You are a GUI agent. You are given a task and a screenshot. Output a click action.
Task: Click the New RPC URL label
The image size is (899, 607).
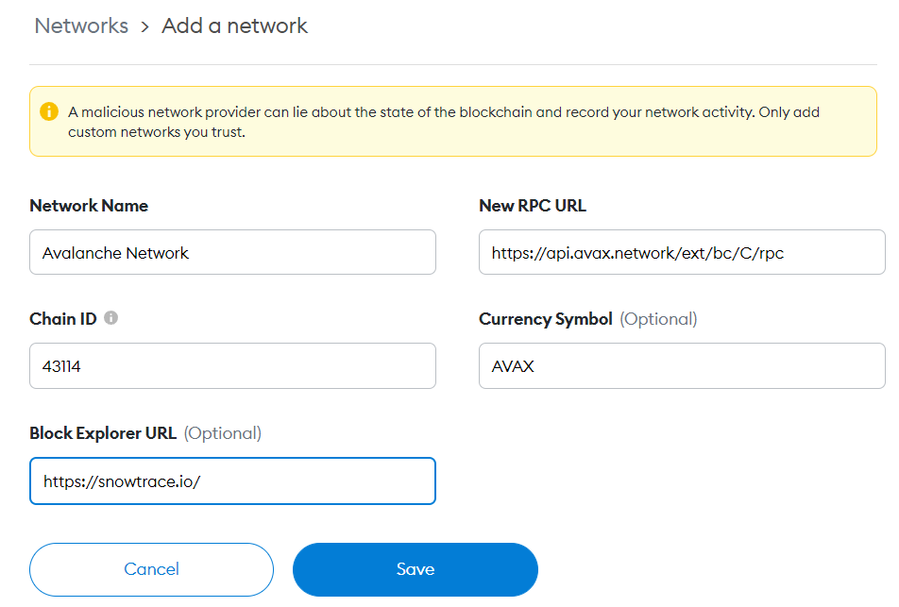coord(533,206)
